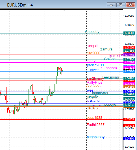137x150 pixels.
Task: Select the Alphabet orange line label
Action: coord(93,86)
